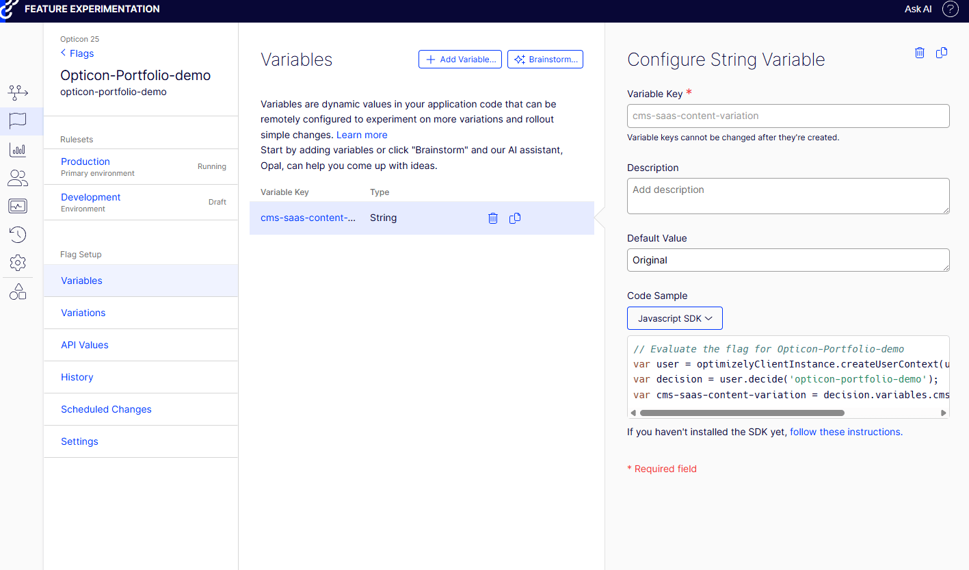
Task: Duplicate the variable with the panel copy icon
Action: (942, 53)
